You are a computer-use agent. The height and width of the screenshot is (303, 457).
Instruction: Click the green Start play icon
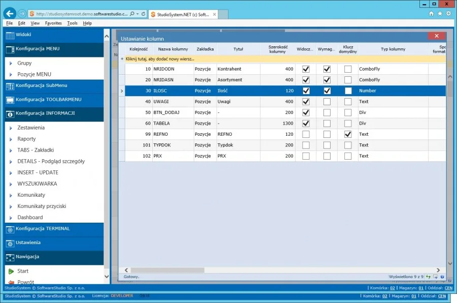point(11,271)
